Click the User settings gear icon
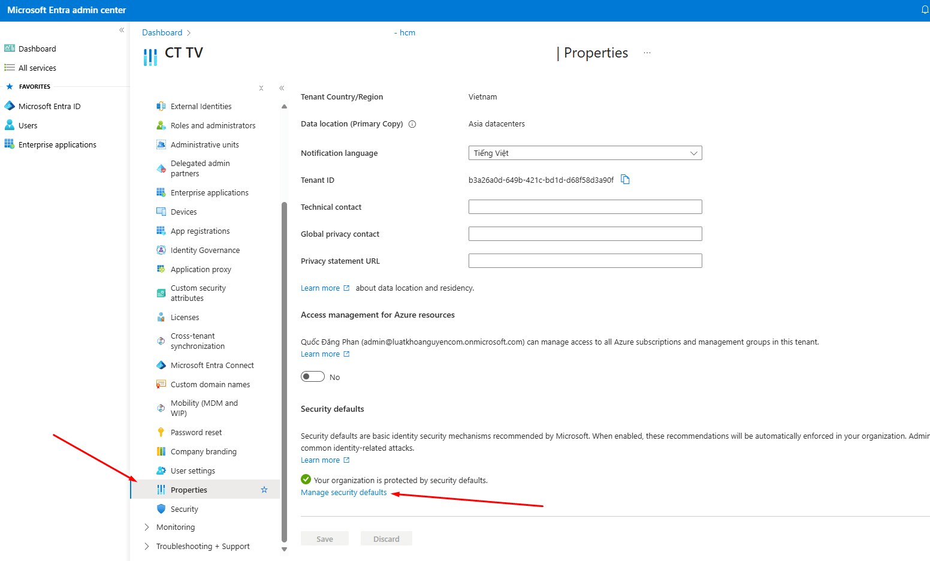Screen dimensions: 930x561 pos(161,470)
